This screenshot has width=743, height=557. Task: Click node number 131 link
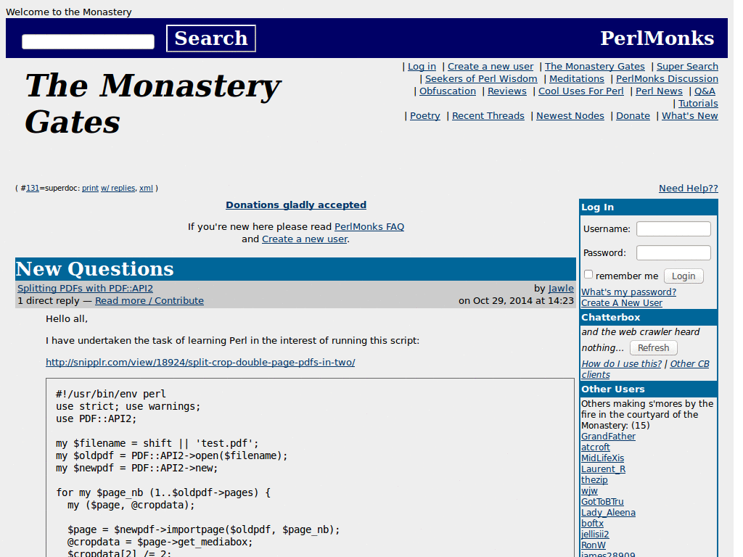pos(32,188)
